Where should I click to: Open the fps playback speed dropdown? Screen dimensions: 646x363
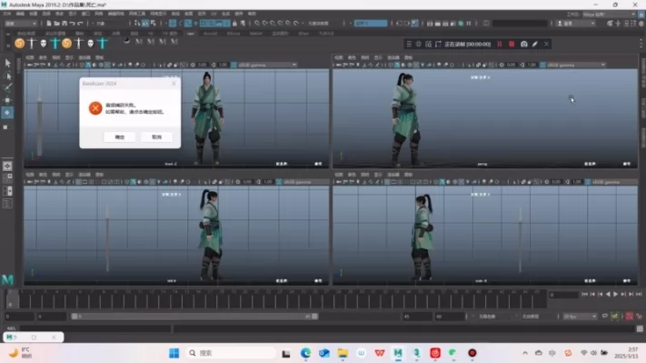click(580, 317)
